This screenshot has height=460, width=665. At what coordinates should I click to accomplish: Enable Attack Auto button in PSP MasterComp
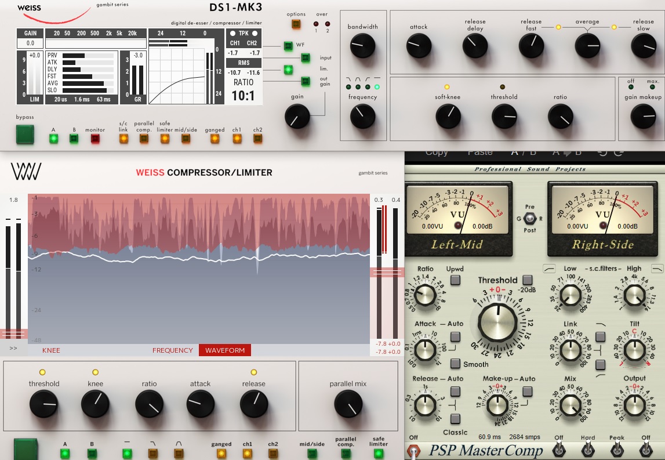[x=455, y=336]
